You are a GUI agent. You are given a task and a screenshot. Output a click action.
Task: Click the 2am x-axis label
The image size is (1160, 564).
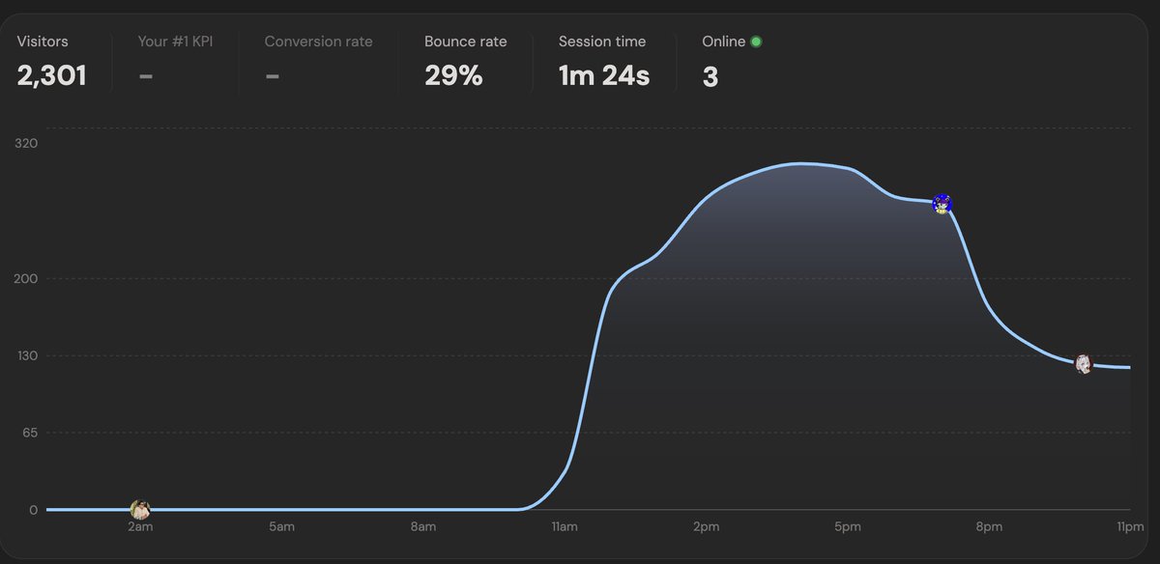point(140,527)
